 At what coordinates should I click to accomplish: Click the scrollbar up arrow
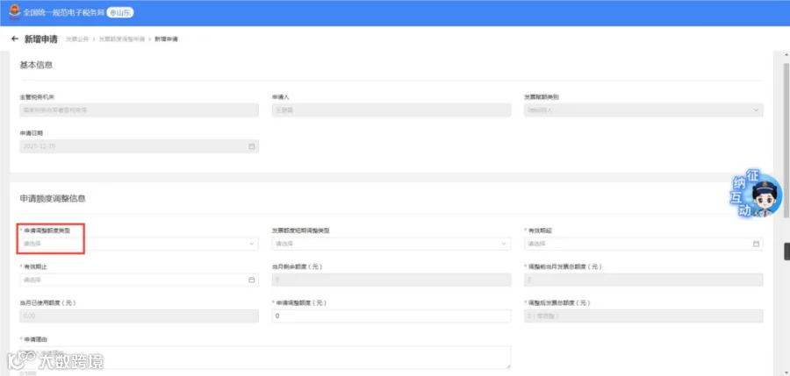786,53
